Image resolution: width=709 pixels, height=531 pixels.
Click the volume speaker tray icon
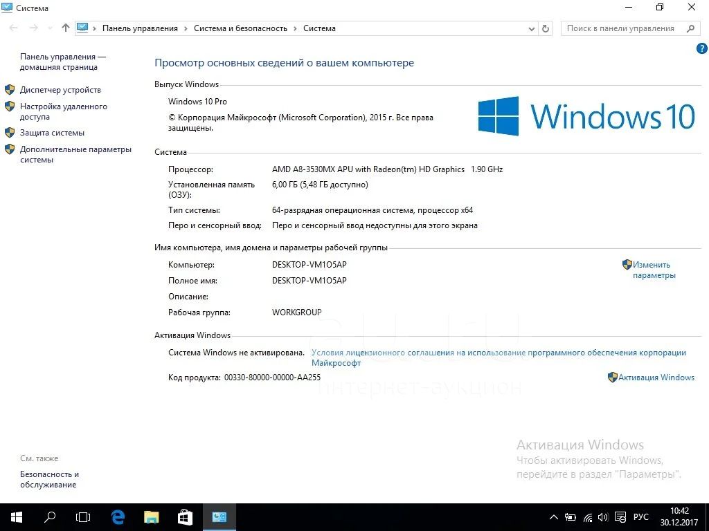[x=603, y=517]
